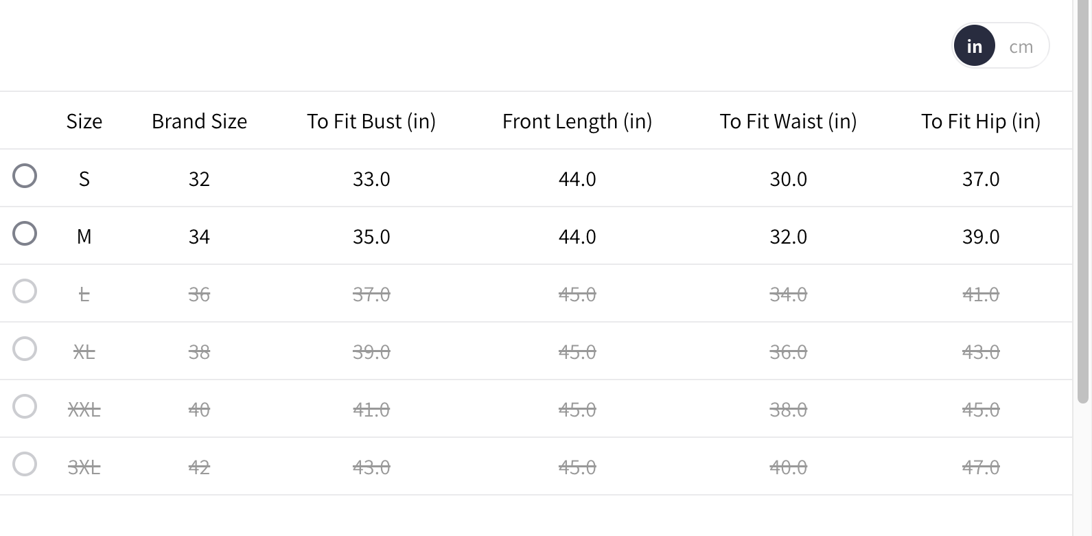Click brand size 32 in the S row
The width and height of the screenshot is (1092, 536).
click(199, 179)
